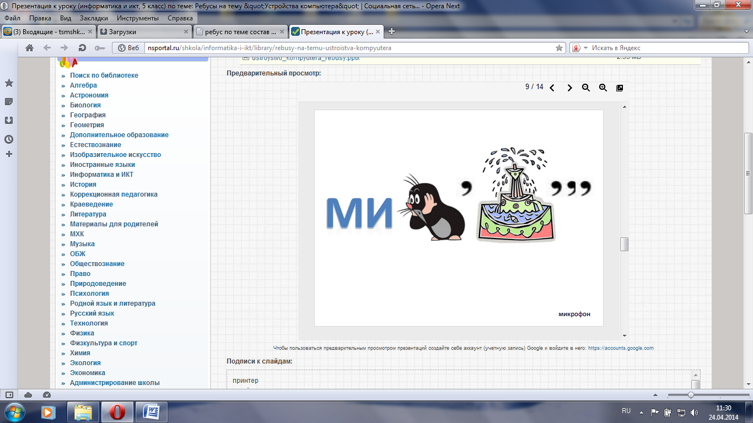The height and width of the screenshot is (423, 753).
Task: Navigate back to previous page
Action: click(47, 48)
